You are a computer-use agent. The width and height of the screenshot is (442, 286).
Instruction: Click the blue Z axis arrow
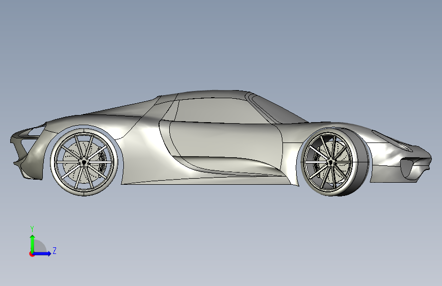(x=42, y=253)
